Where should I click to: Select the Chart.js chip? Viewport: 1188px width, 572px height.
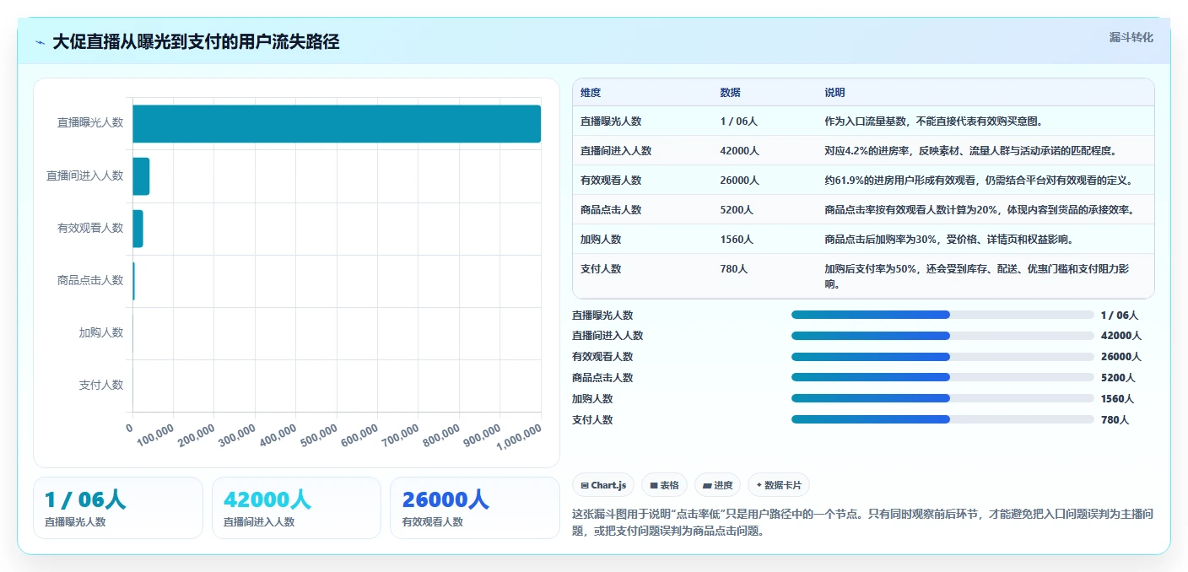[x=603, y=485]
